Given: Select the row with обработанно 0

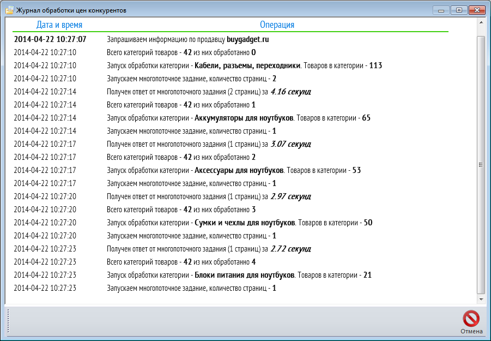Looking at the screenshot, I should coord(231,52).
